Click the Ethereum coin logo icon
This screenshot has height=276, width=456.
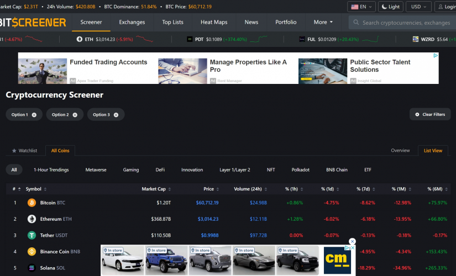pyautogui.click(x=32, y=219)
